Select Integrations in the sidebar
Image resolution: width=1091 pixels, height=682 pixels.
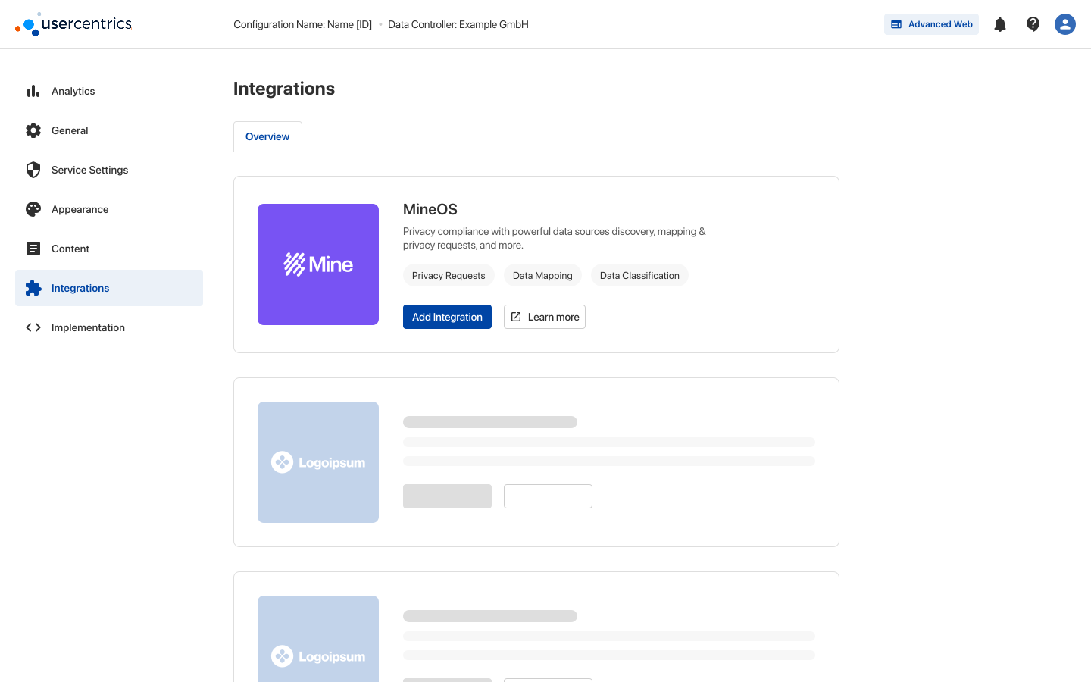coord(109,288)
